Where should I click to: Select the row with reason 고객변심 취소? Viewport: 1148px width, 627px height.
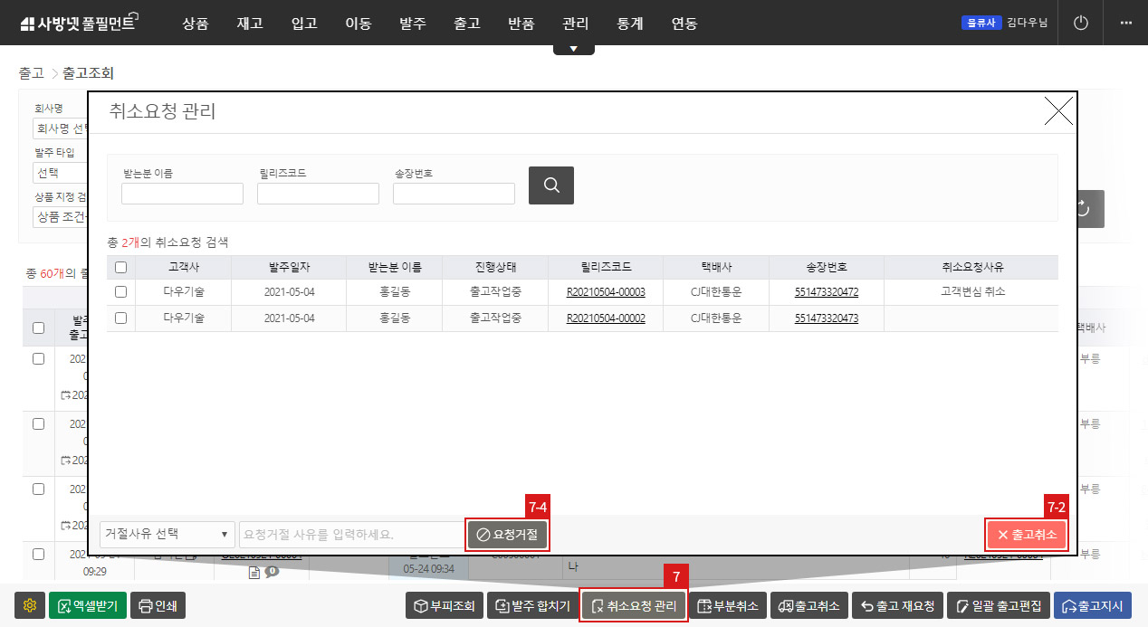click(x=120, y=292)
